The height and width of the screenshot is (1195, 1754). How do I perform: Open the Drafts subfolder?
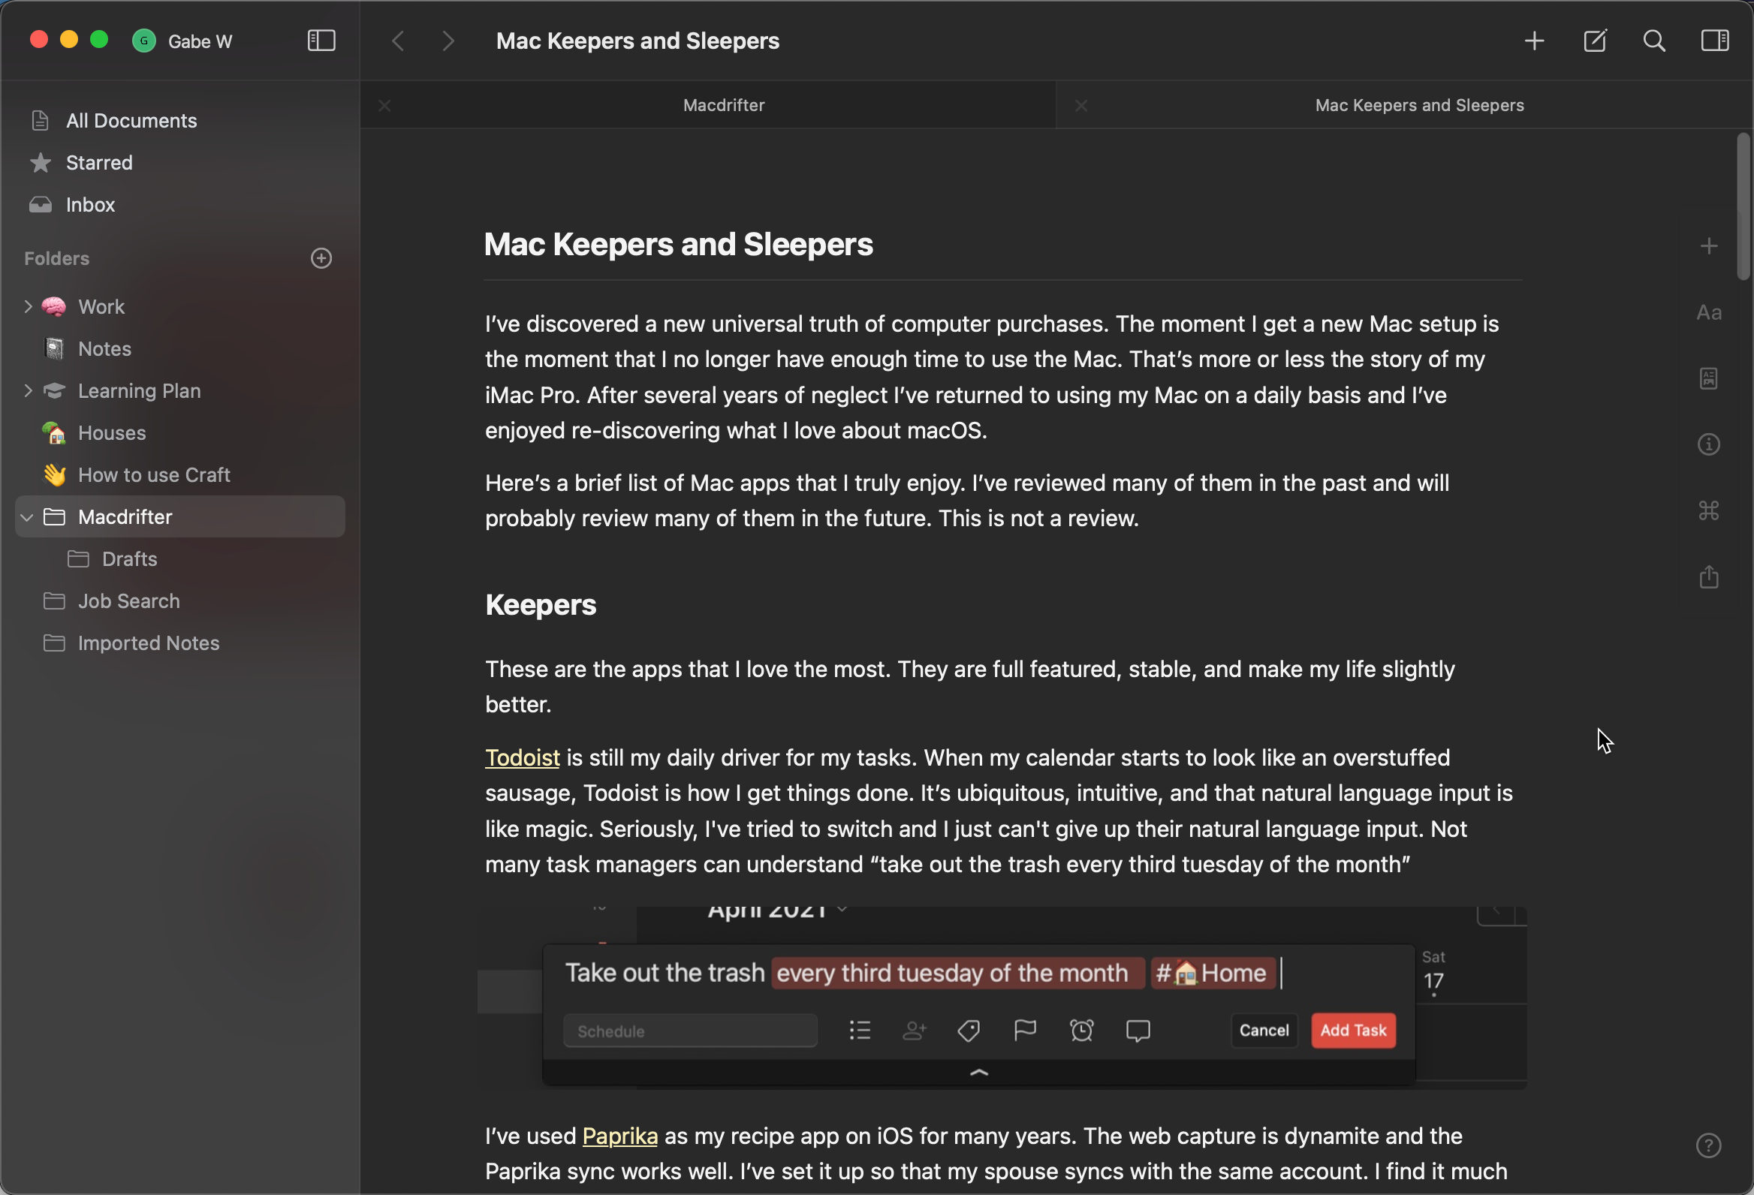tap(179, 559)
